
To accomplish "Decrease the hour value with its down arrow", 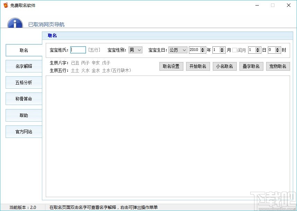I will click(x=278, y=52).
